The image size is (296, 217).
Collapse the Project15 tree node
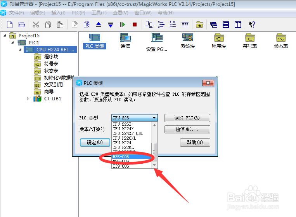point(5,35)
